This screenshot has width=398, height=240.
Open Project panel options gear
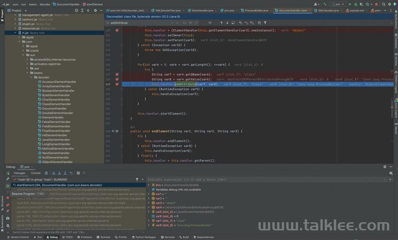pyautogui.click(x=95, y=11)
